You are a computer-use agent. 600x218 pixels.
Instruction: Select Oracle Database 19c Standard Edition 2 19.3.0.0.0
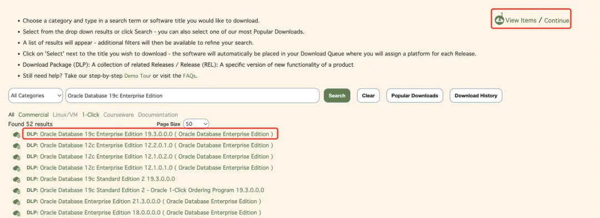tap(101, 179)
